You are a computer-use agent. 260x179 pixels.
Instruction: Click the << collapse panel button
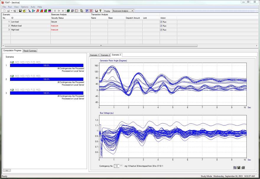coord(6,170)
